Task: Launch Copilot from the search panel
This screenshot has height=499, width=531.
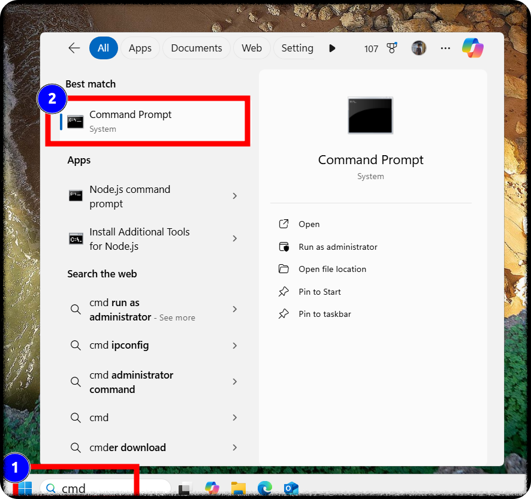Action: [x=473, y=48]
